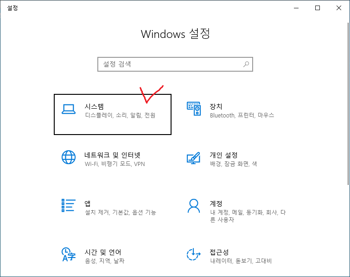Click the 시스템 laptop icon
This screenshot has width=350, height=277.
coord(69,109)
